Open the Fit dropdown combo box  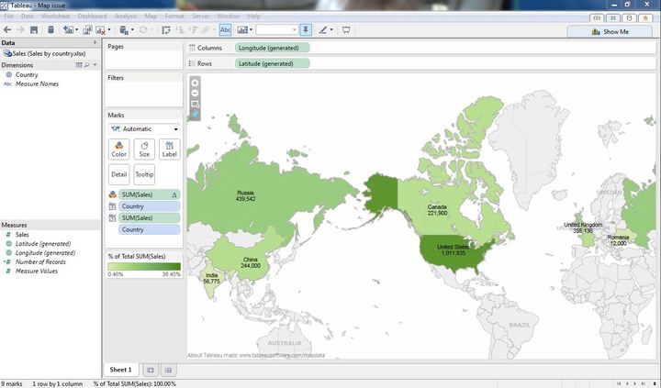[x=277, y=30]
